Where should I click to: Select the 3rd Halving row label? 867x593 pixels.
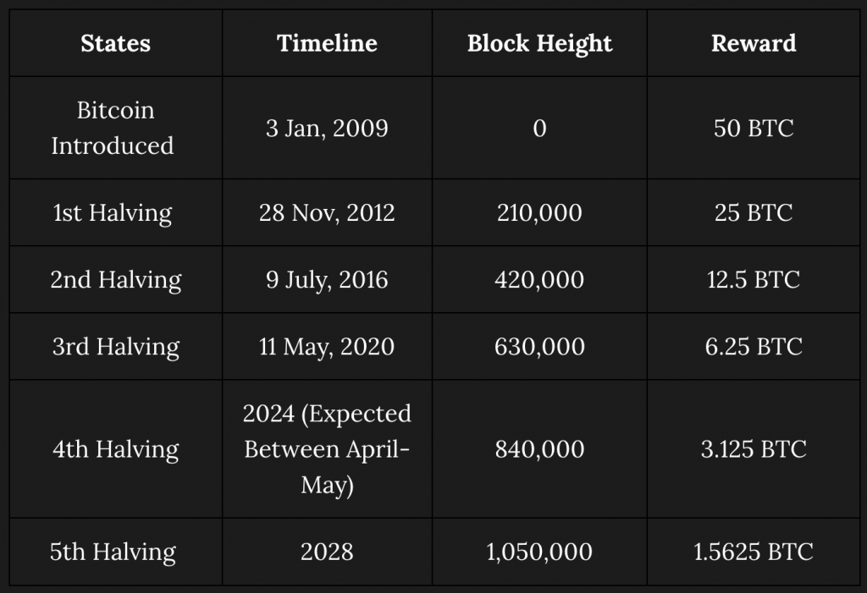click(x=115, y=347)
